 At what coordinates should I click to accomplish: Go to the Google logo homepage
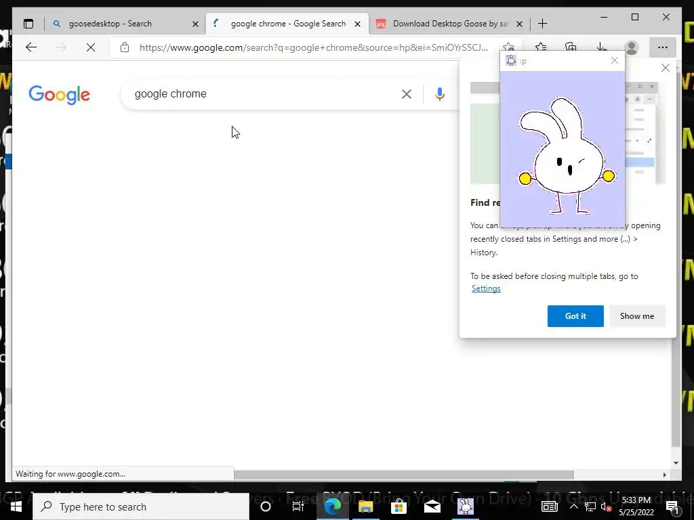point(60,95)
